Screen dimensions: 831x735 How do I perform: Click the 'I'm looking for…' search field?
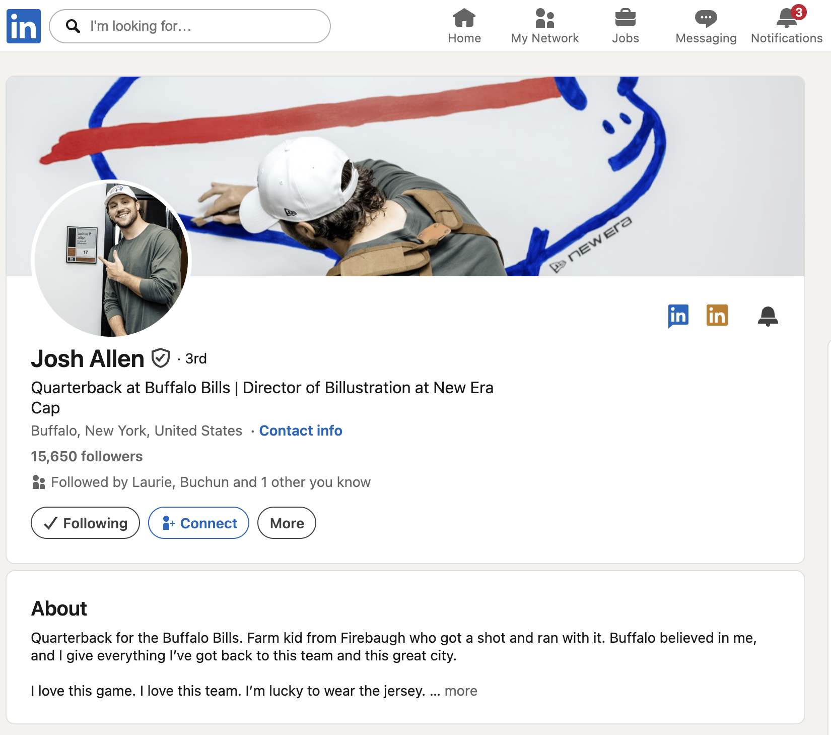point(190,26)
